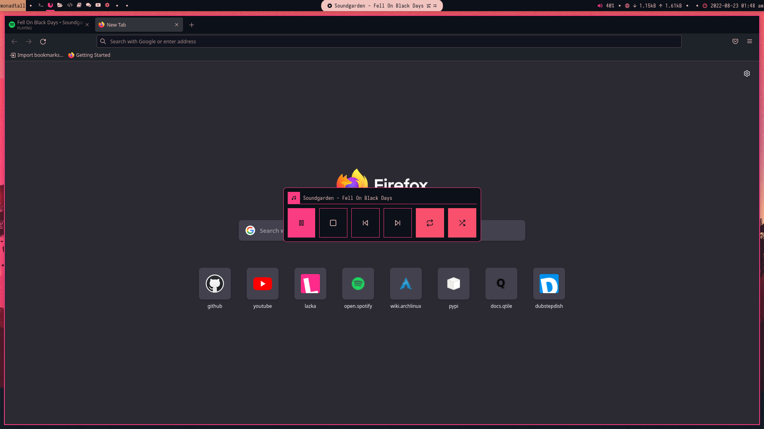This screenshot has width=764, height=429.
Task: Toggle shuffle mode in the music popup
Action: click(x=462, y=223)
